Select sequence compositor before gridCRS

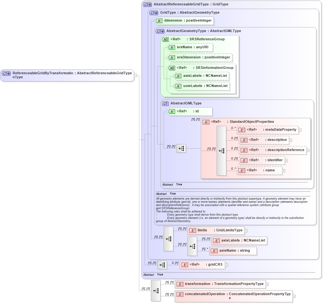pyautogui.click(x=162, y=265)
